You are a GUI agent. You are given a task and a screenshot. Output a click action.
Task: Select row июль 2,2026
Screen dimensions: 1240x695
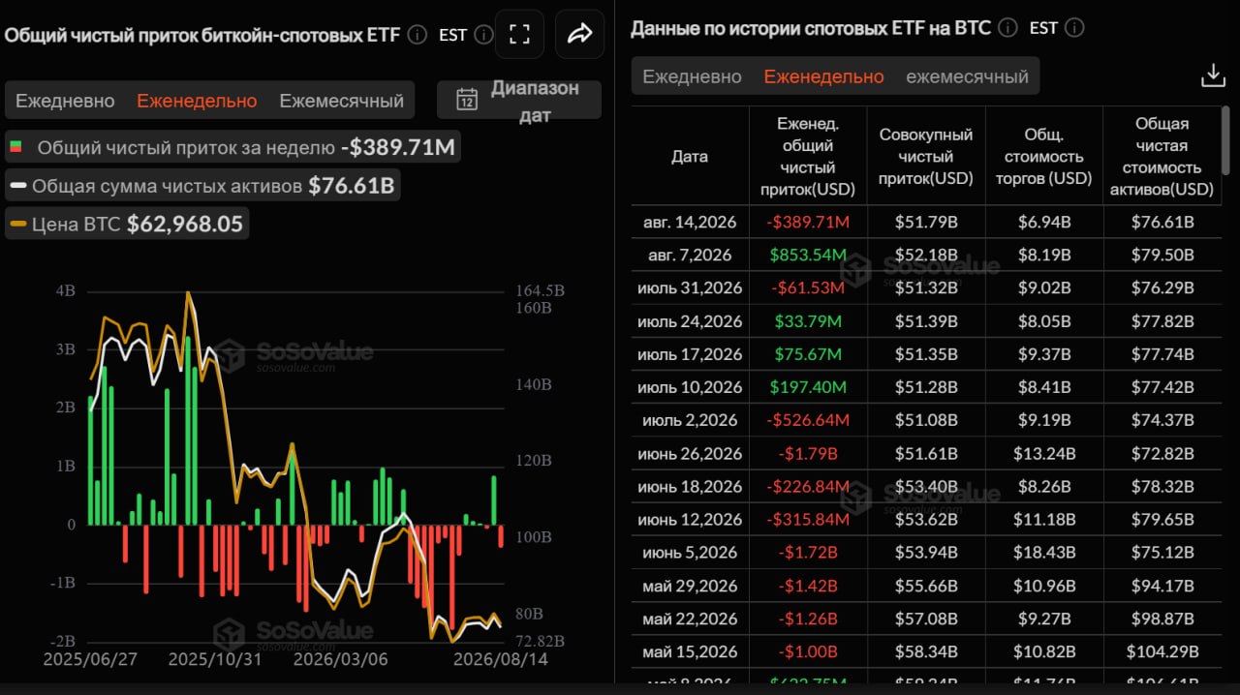[x=926, y=420]
